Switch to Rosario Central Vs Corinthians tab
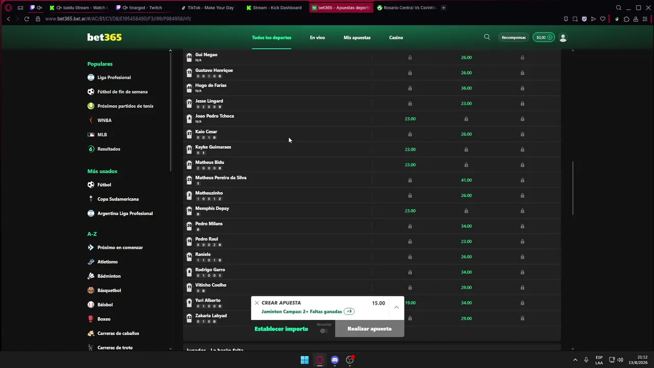Image resolution: width=654 pixels, height=368 pixels. [x=406, y=8]
